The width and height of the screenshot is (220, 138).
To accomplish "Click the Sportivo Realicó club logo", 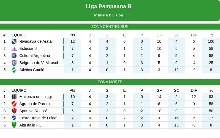I will (14, 111).
